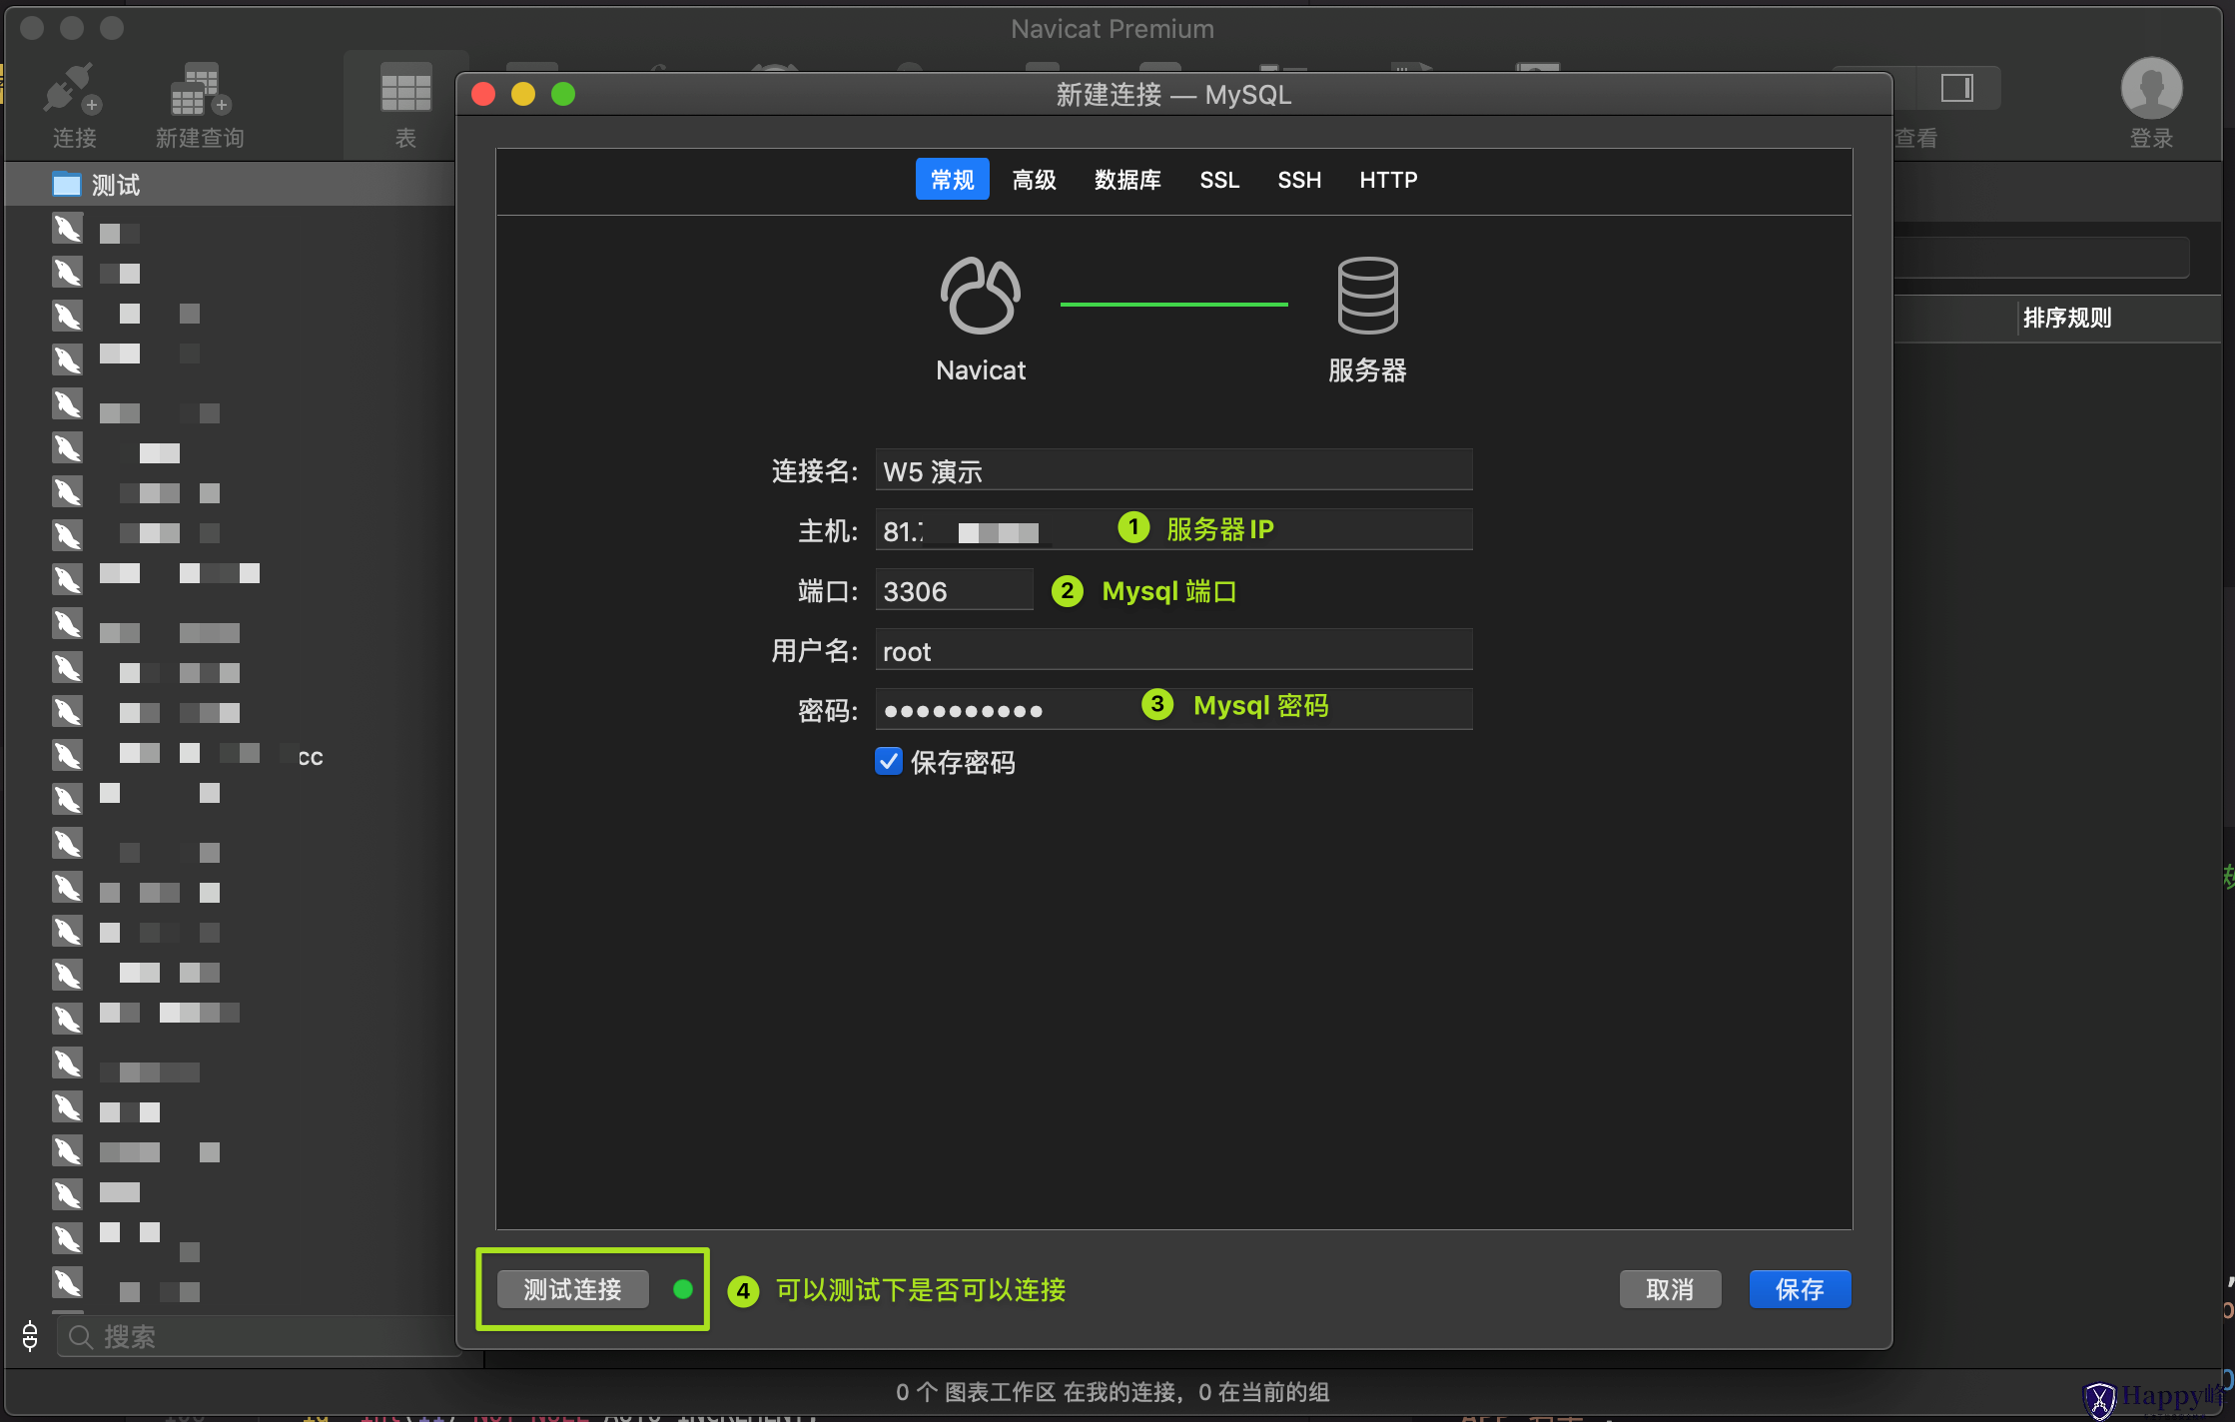Click into the 端口 port field
This screenshot has width=2235, height=1422.
tap(954, 590)
